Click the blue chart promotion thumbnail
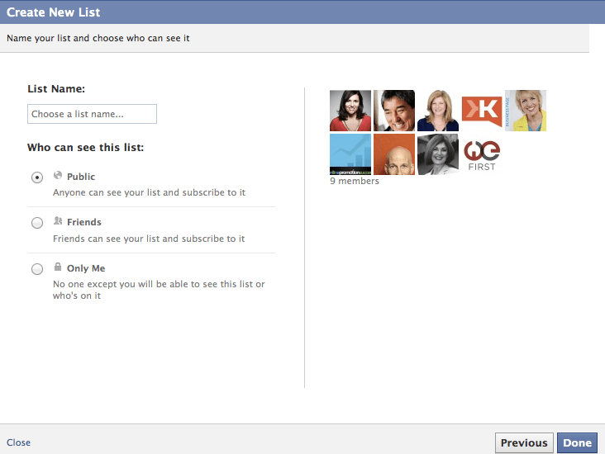The width and height of the screenshot is (605, 454). (x=350, y=154)
